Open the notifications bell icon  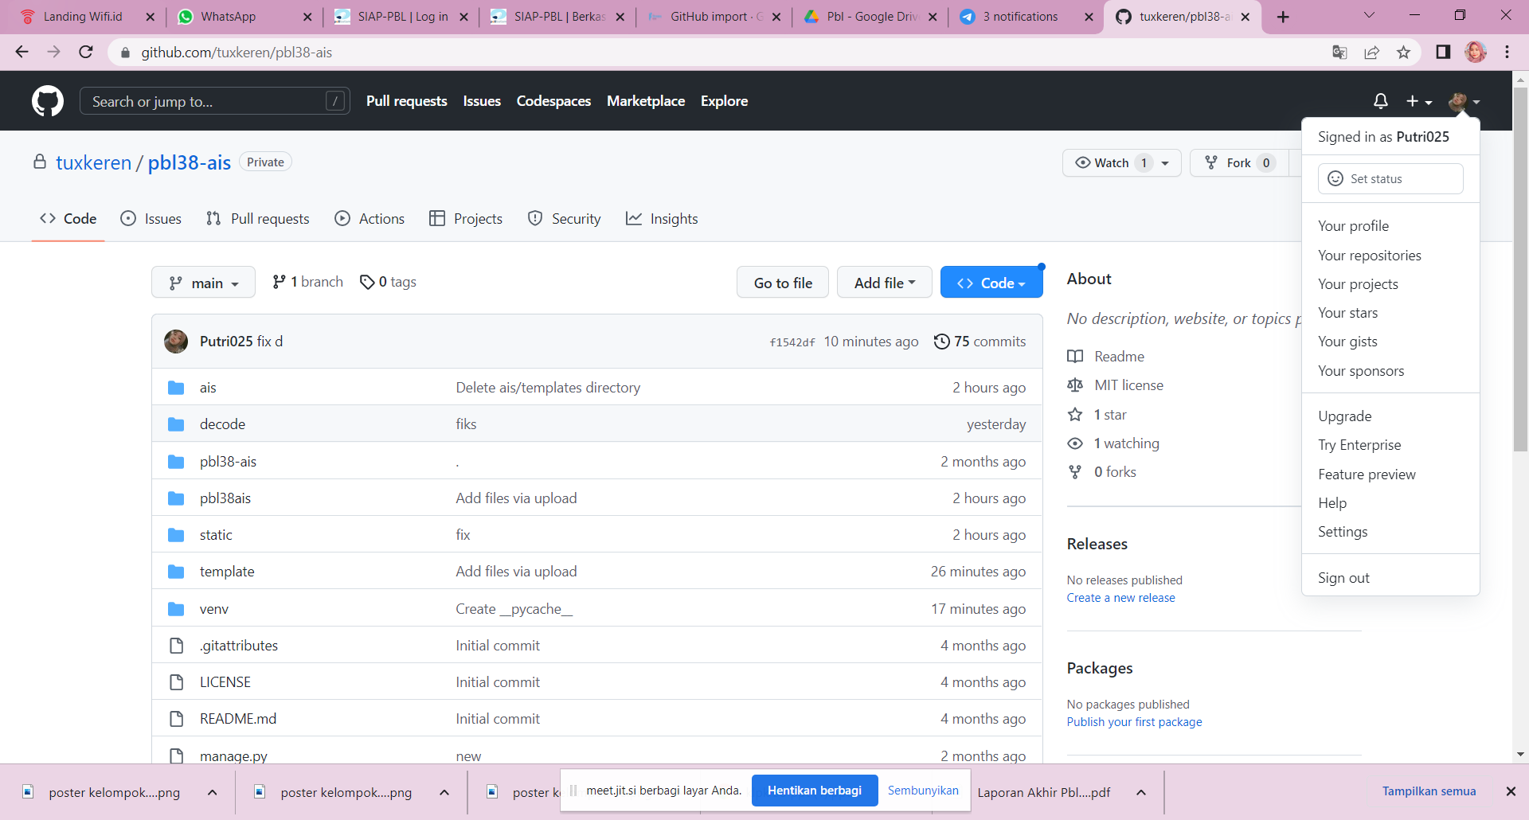click(x=1381, y=101)
